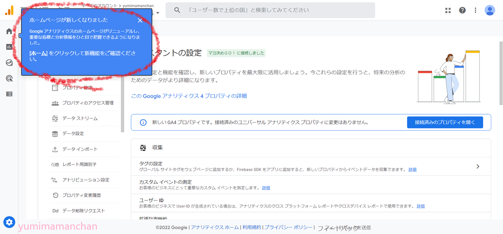503x234 pixels.
Task: Open the more options vertical dots
Action: [475, 10]
